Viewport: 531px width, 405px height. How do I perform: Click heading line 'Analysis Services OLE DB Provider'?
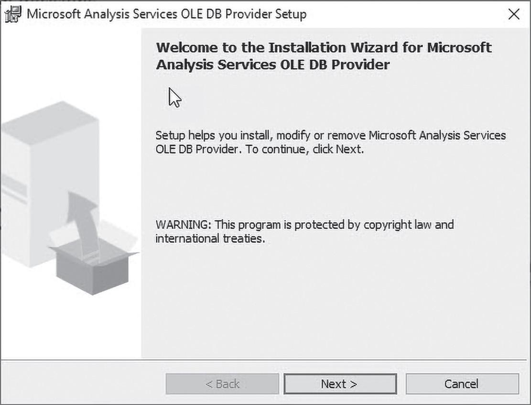tap(272, 65)
